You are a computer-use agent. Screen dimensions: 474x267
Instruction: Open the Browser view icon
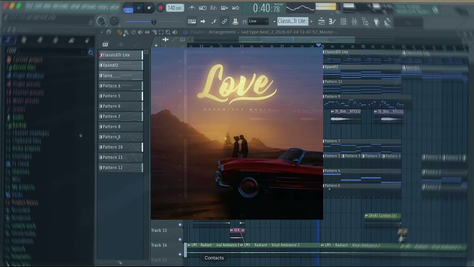point(365,22)
